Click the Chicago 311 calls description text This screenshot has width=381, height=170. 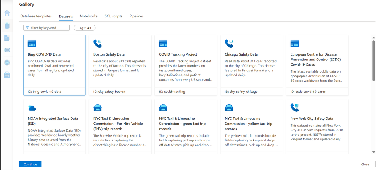point(251,68)
